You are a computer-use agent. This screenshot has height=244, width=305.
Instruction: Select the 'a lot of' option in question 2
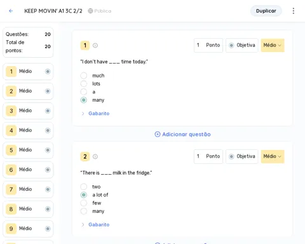(84, 195)
